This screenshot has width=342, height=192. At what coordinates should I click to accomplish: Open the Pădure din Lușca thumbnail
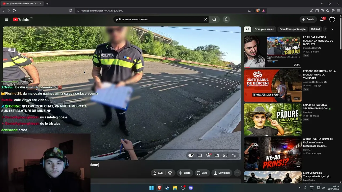273,120
